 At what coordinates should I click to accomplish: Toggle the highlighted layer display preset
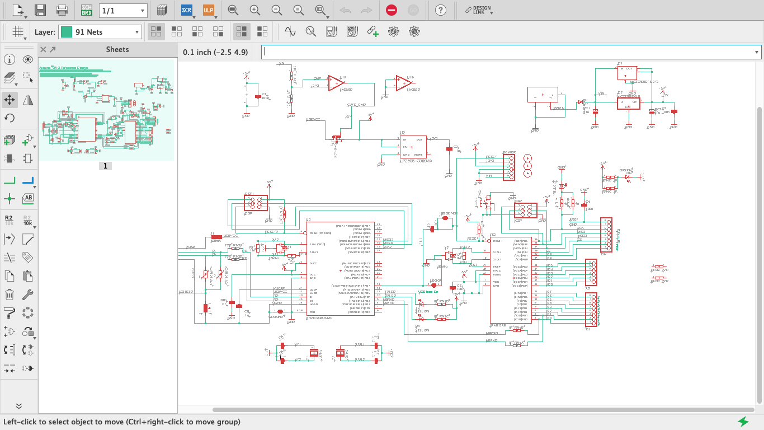pos(242,31)
